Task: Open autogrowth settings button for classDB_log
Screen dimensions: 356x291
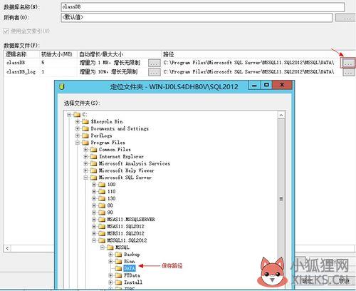Action: [155, 72]
